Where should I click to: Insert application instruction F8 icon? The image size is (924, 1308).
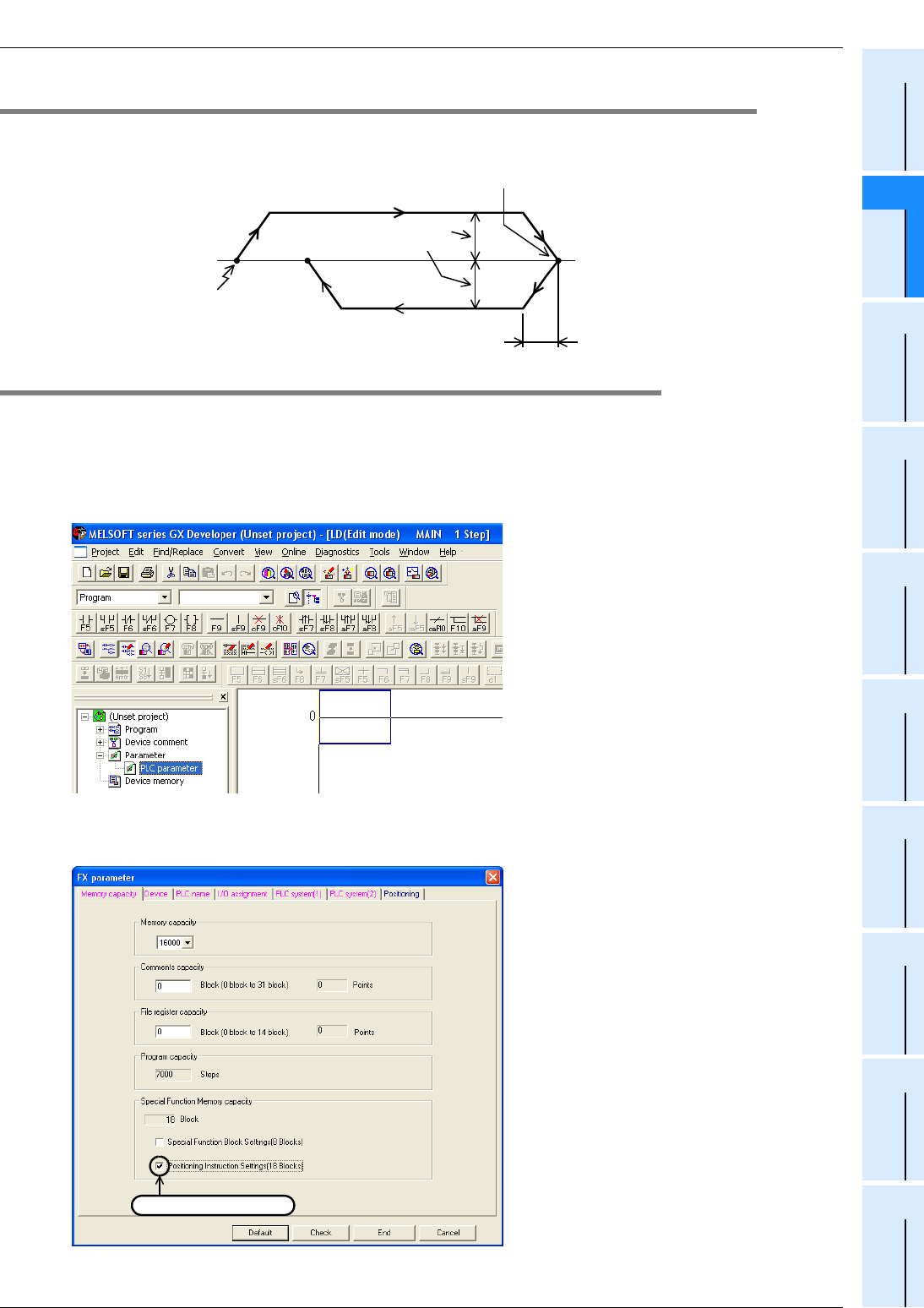[x=192, y=623]
